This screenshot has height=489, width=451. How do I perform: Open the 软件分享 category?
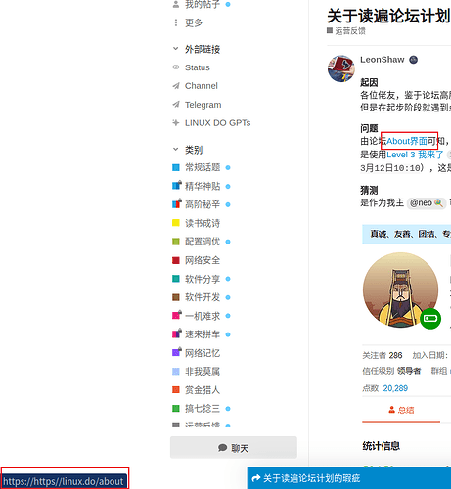click(203, 279)
